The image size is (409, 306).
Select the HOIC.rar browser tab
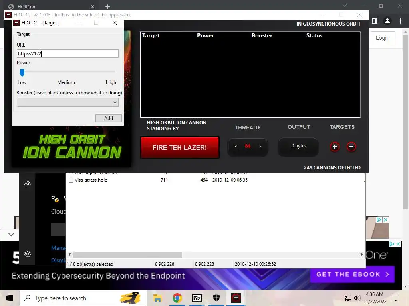(x=51, y=6)
